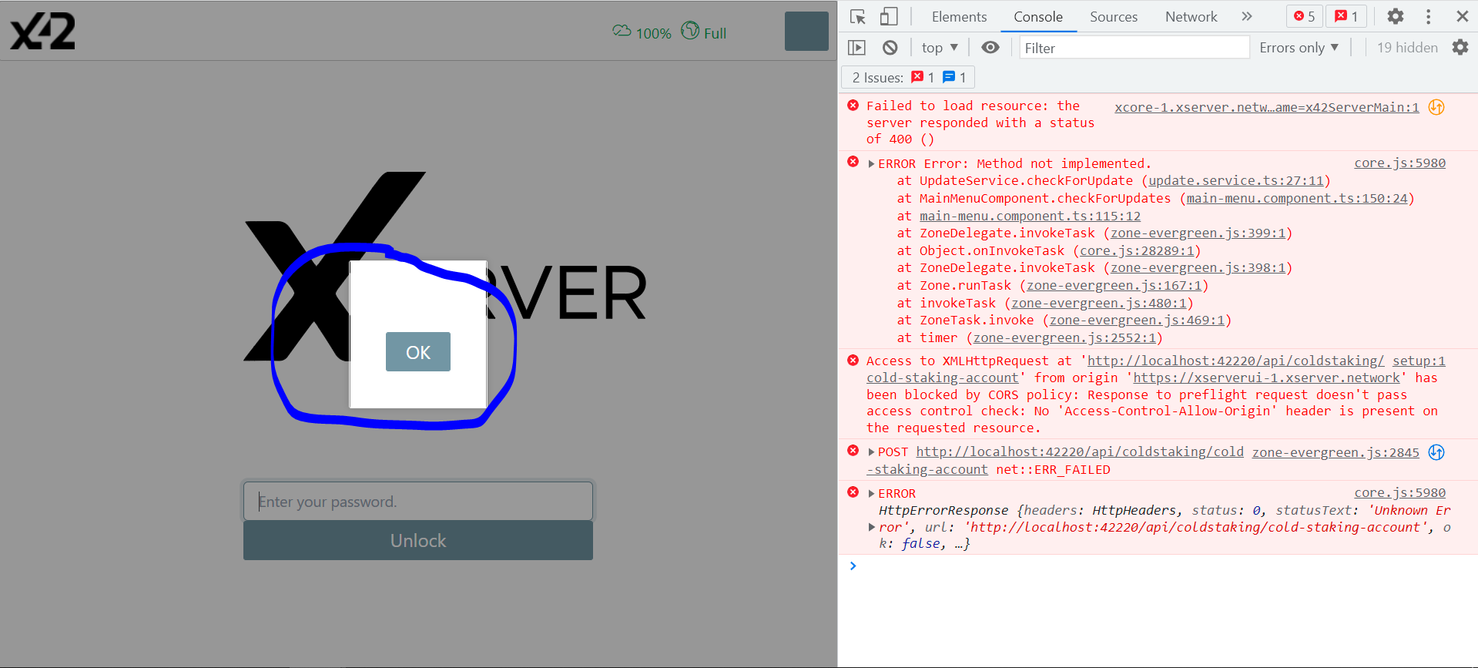The image size is (1478, 668).
Task: Open the main-menu.component.ts:115:12 link
Action: coord(1031,217)
